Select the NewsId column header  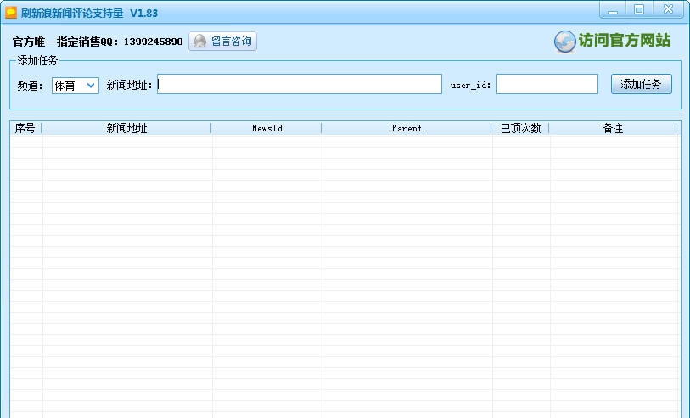[x=266, y=128]
